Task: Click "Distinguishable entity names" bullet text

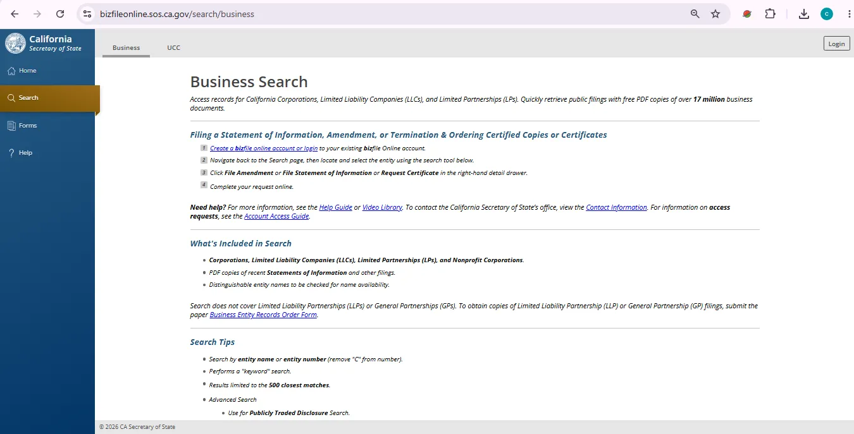Action: tap(299, 284)
